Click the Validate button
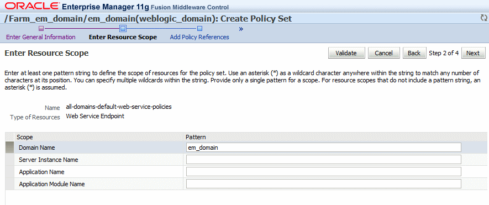 [346, 53]
